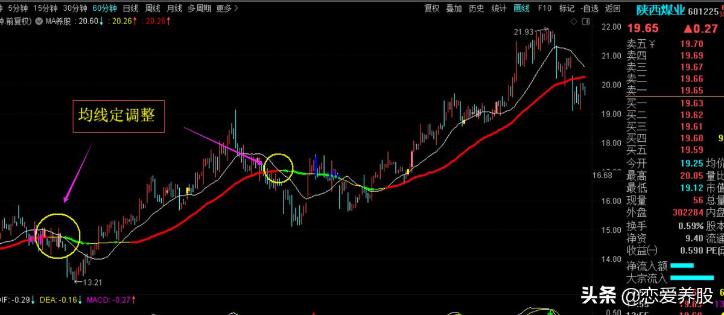Viewport: 724px width, 315px height.
Task: Click the 买一 bid price 19.63
Action: 691,103
